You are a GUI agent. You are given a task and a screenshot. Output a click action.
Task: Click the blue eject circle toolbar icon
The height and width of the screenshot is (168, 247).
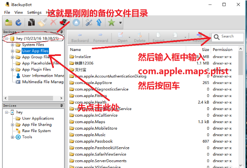click(76, 22)
